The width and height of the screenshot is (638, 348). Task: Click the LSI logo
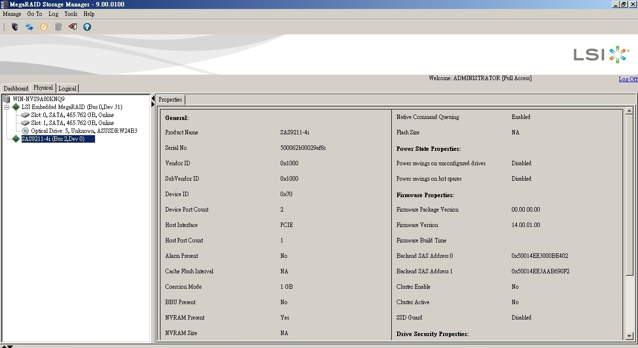[601, 54]
